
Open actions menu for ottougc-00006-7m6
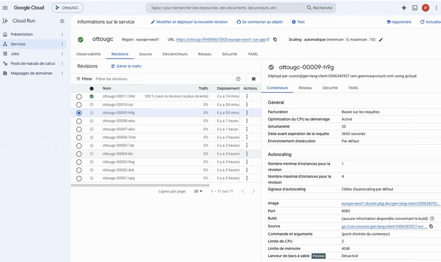click(247, 137)
